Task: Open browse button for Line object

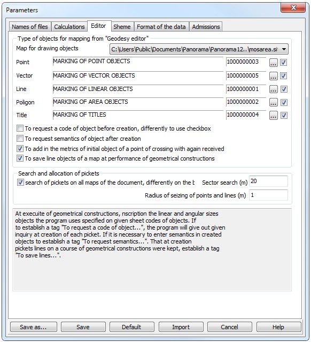Action: 273,89
